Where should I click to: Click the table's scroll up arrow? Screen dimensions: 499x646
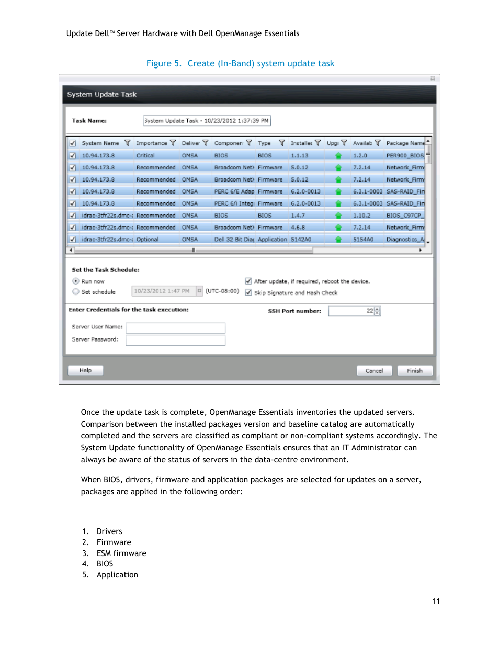[x=428, y=141]
